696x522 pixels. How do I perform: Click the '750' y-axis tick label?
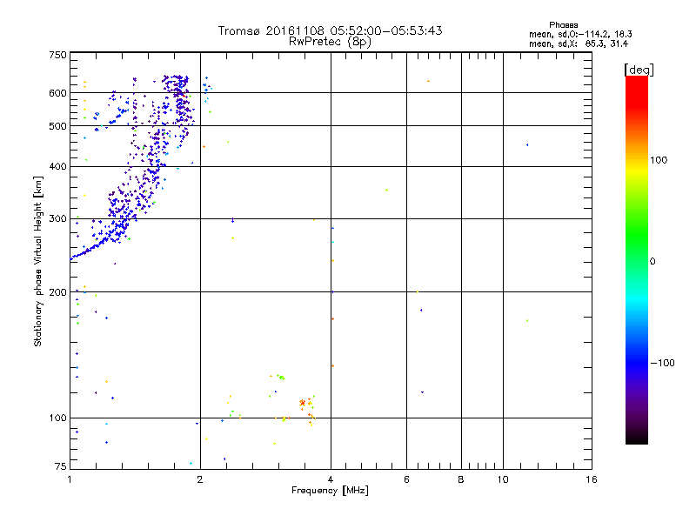point(57,55)
